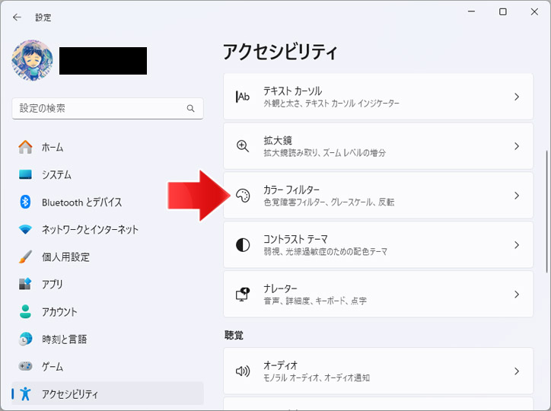Image resolution: width=551 pixels, height=411 pixels.
Task: Click the Bluetooth icon in sidebar
Action: tap(25, 202)
